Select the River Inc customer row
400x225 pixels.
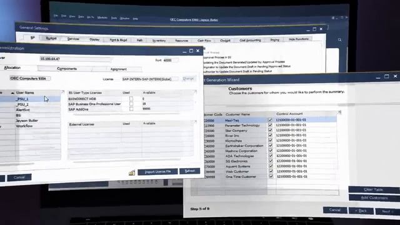click(x=271, y=136)
